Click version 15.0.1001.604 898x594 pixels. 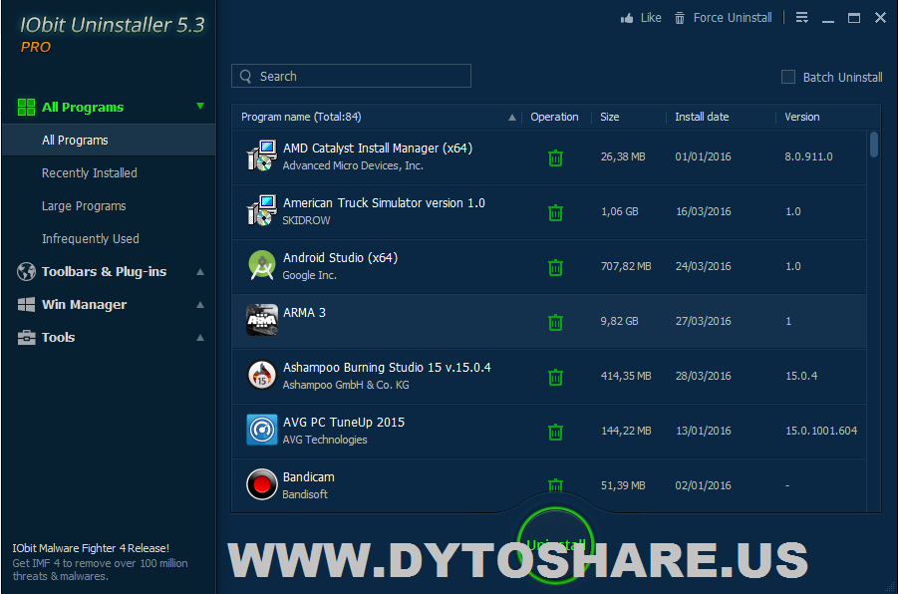point(821,431)
